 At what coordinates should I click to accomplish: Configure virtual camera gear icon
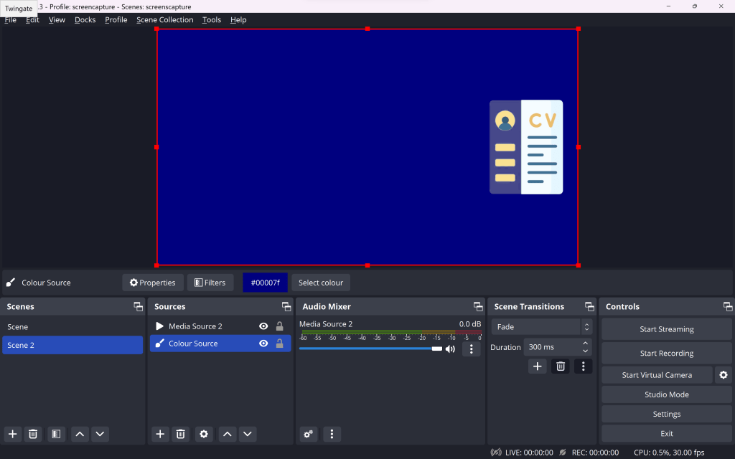pyautogui.click(x=724, y=374)
